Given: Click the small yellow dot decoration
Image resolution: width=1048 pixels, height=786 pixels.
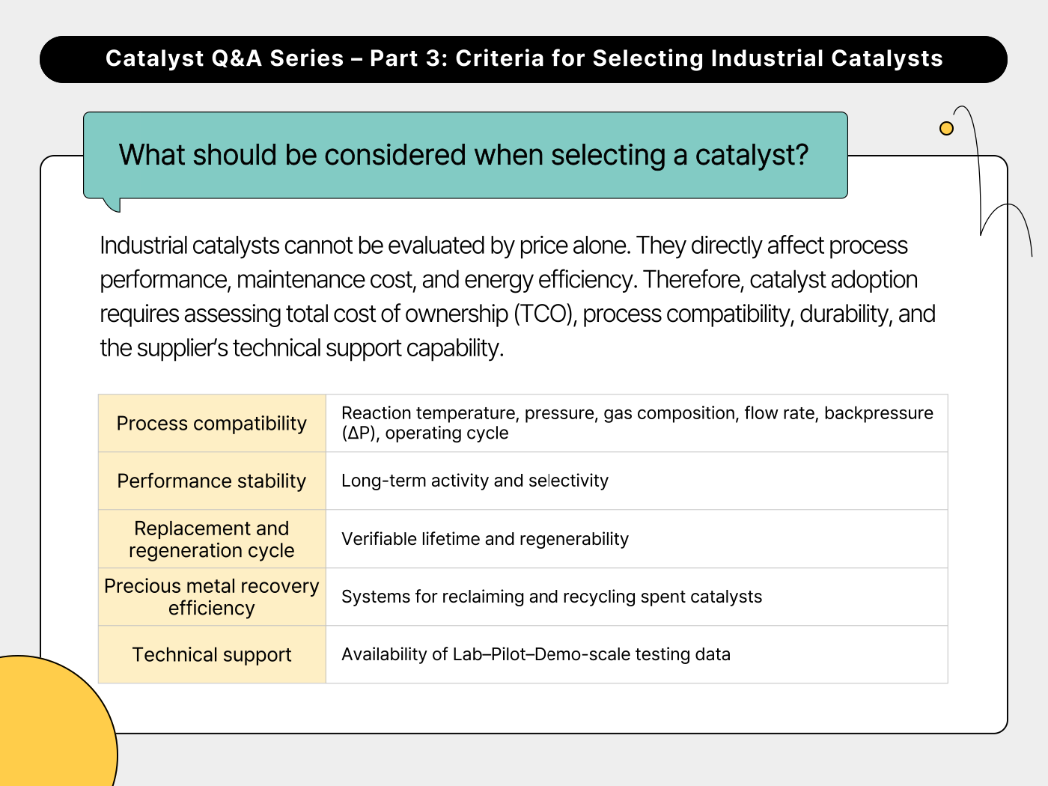Looking at the screenshot, I should (x=946, y=129).
